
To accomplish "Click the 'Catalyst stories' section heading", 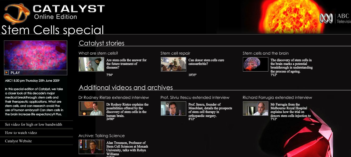I will tap(102, 43).
